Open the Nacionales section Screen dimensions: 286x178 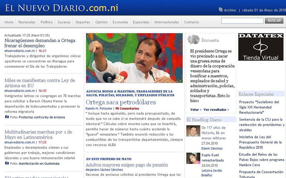coord(27,22)
